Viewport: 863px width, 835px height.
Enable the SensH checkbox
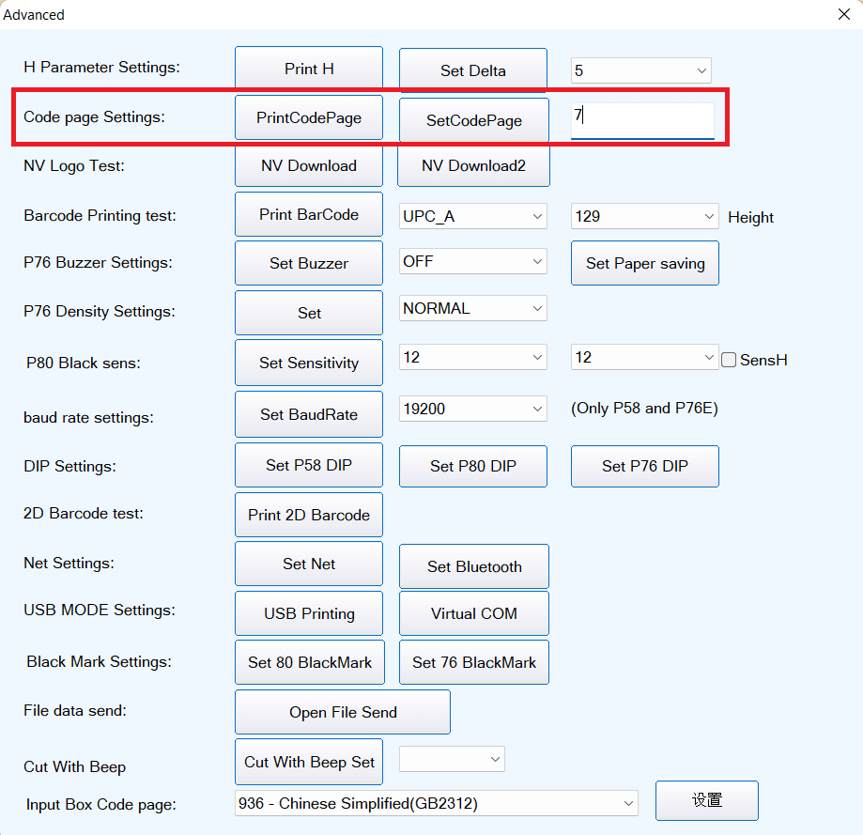[729, 360]
